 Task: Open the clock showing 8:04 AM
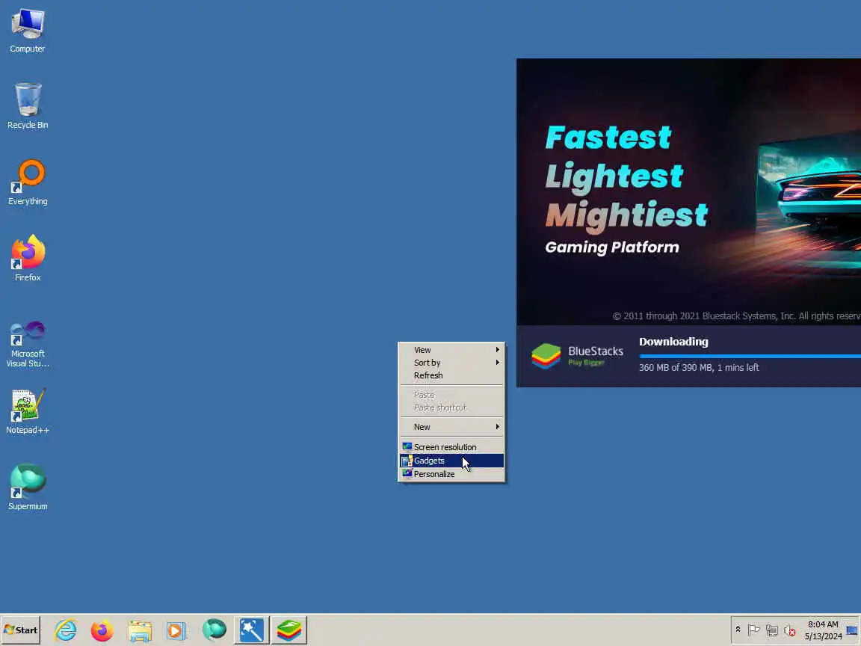point(823,630)
